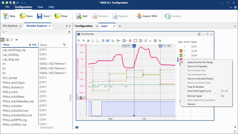Click the Close configuration button
This screenshot has width=238, height=134.
[x=61, y=16]
